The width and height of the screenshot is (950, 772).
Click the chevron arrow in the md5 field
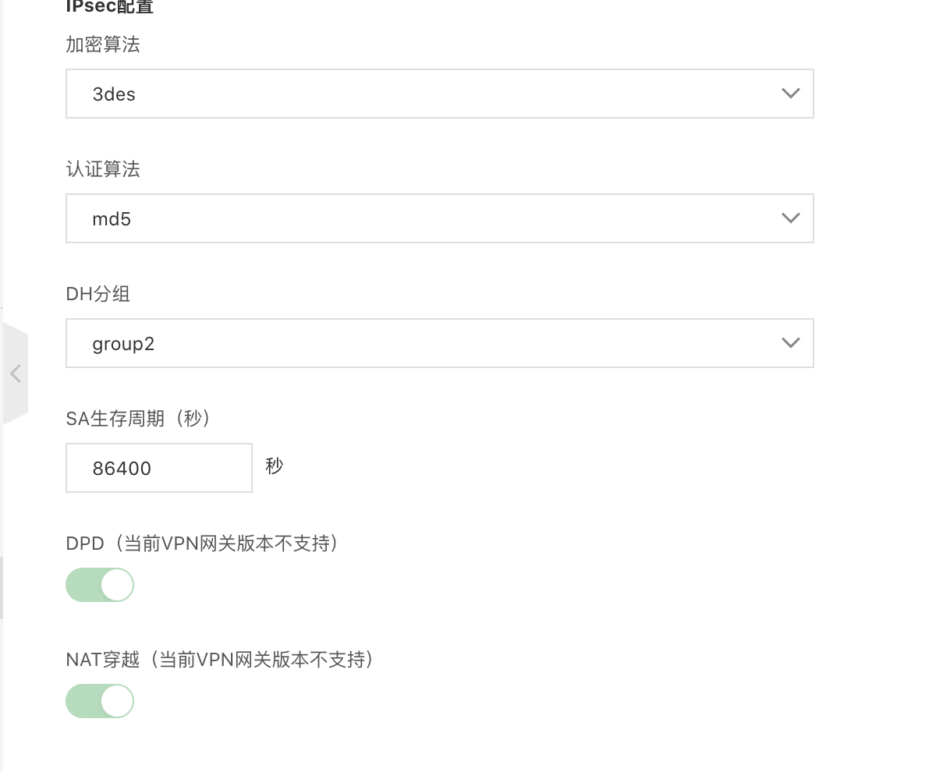pyautogui.click(x=790, y=218)
